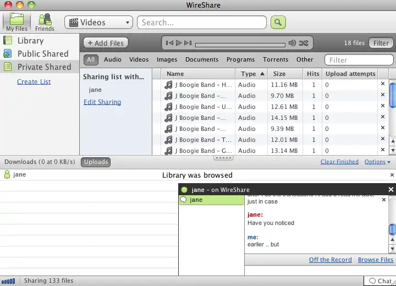Click the Filter text field

[x=359, y=60]
